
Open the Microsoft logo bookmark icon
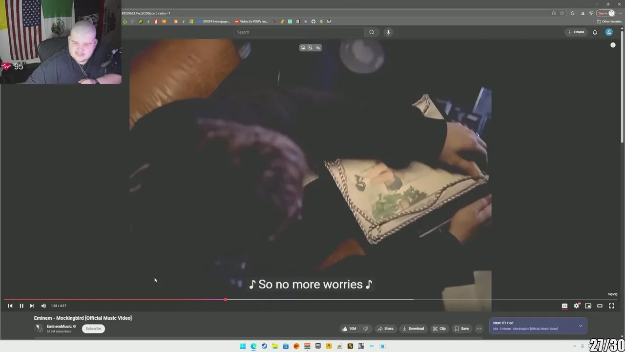pyautogui.click(x=191, y=22)
